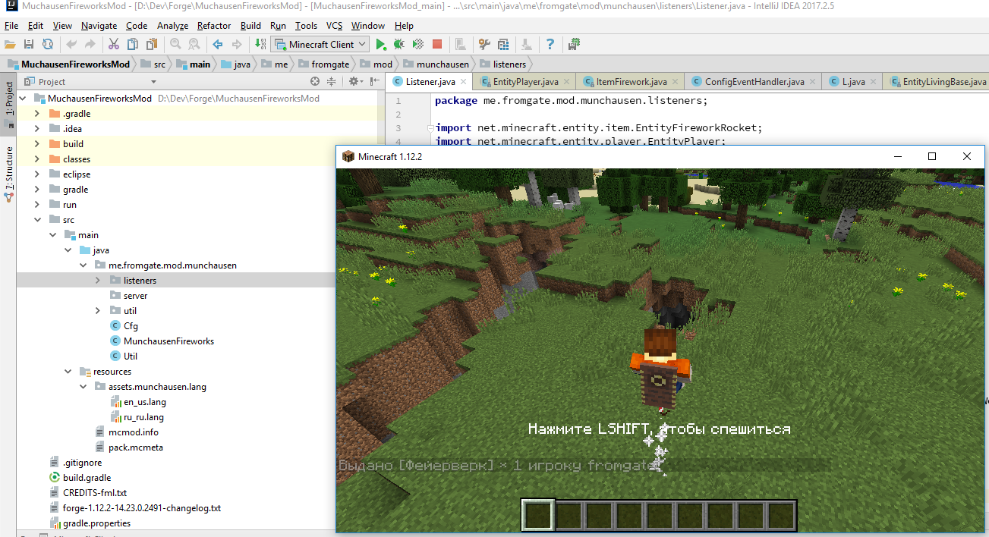Image resolution: width=989 pixels, height=537 pixels.
Task: Open the VCS menu
Action: point(334,26)
